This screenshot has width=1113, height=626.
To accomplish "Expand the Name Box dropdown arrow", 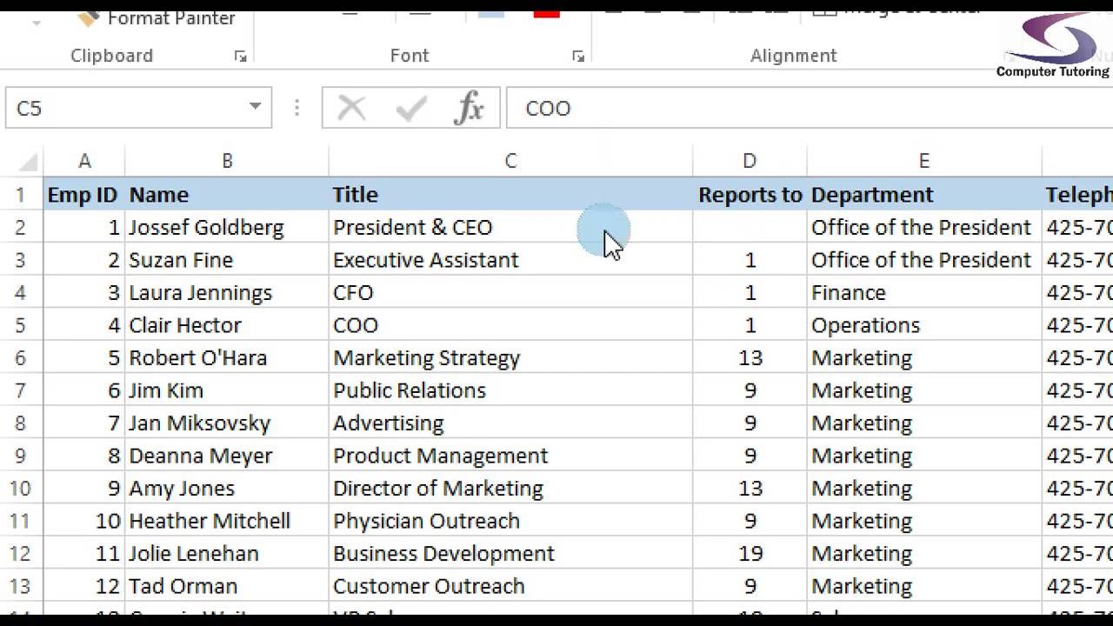I will 255,107.
